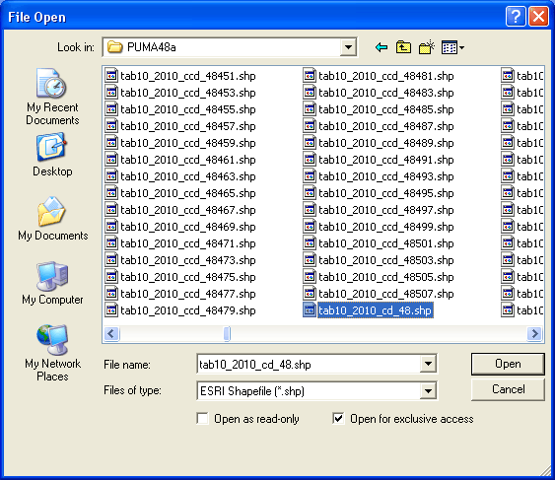This screenshot has width=555, height=480.
Task: Select file icon of tab10_2010_ccd_48487.shp
Action: coord(310,125)
